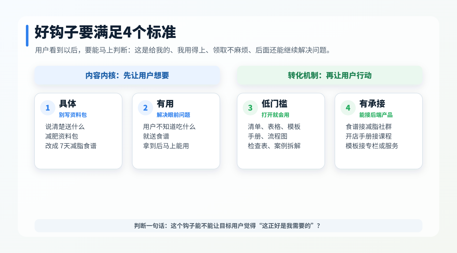Select the 内容内核：先让用户想要 banner
This screenshot has height=253, width=457.
[127, 75]
